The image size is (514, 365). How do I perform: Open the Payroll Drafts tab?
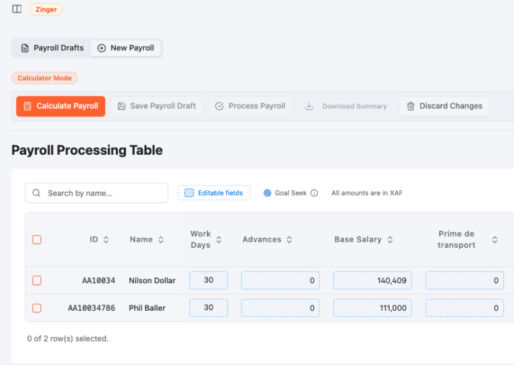(52, 48)
